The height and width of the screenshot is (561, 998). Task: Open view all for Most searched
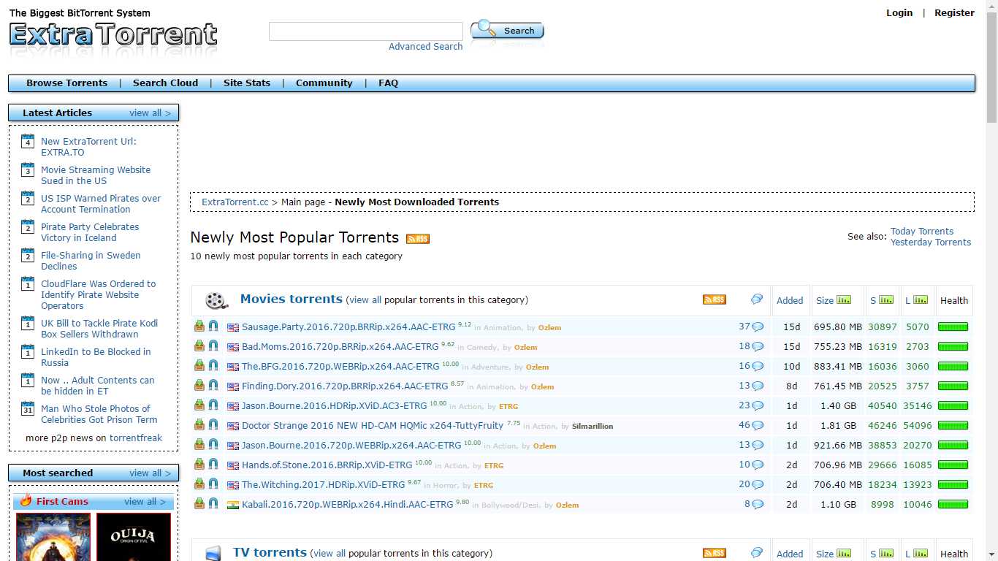pos(150,473)
